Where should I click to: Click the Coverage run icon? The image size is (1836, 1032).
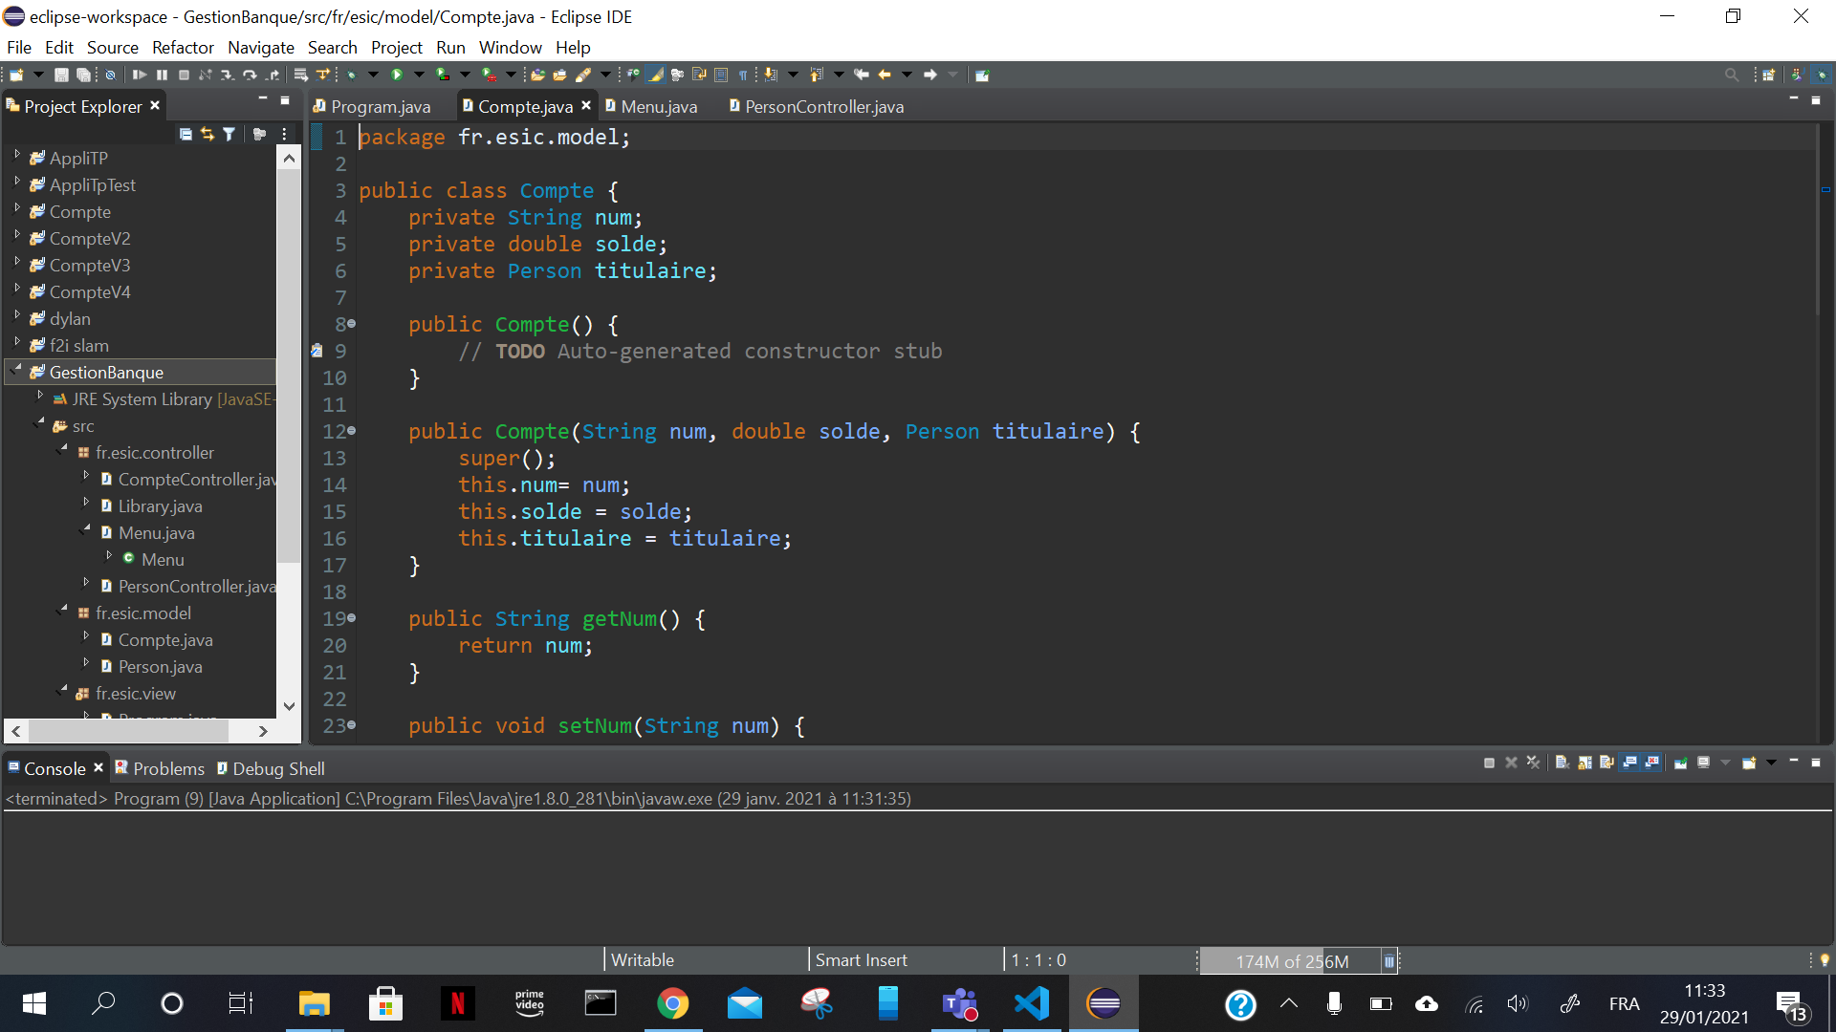pos(443,75)
